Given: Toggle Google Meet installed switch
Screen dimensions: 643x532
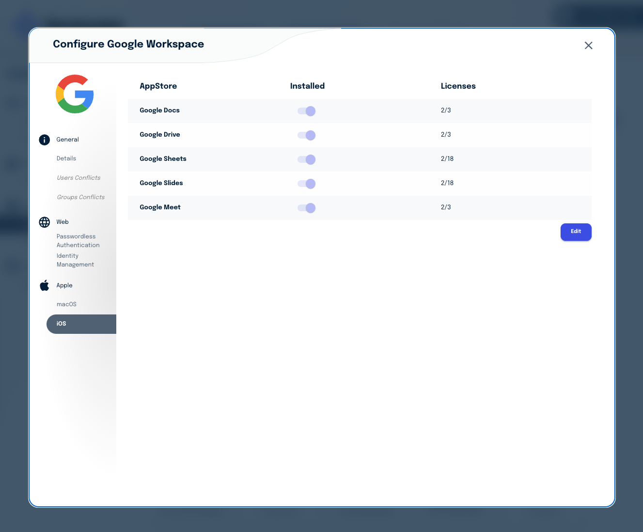Looking at the screenshot, I should 307,208.
